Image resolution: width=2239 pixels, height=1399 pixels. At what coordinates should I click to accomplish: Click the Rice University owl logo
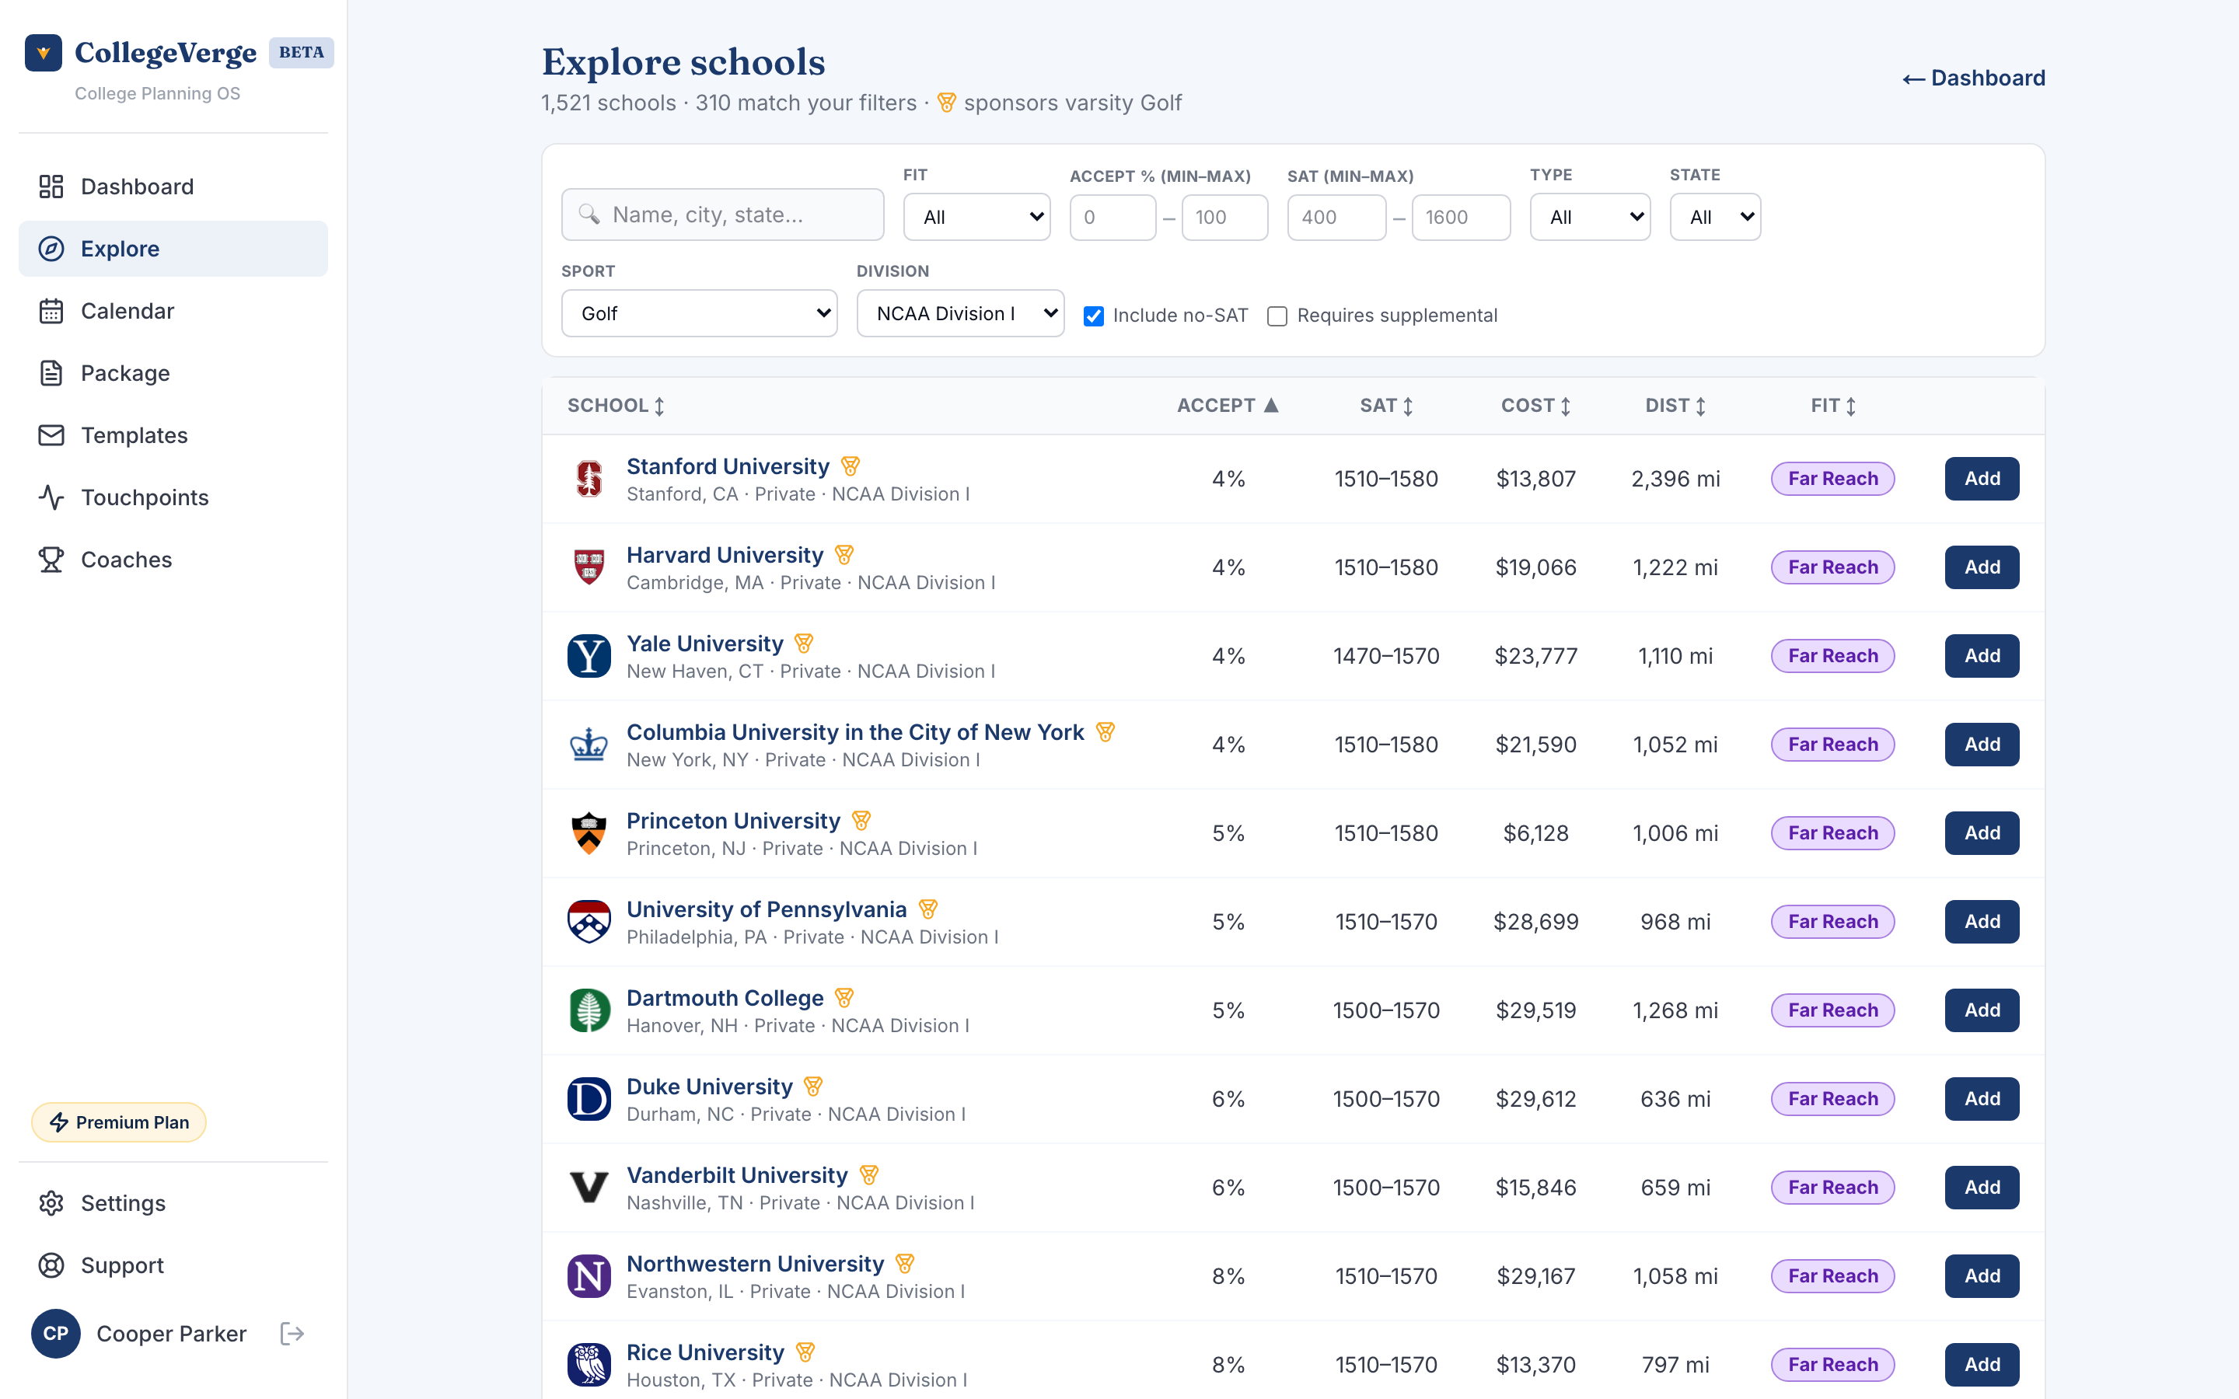(x=589, y=1365)
